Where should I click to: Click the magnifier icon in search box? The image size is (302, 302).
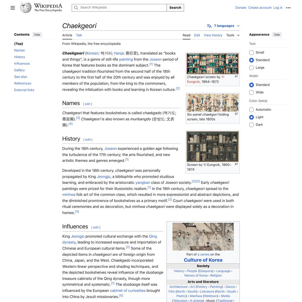tap(76, 8)
